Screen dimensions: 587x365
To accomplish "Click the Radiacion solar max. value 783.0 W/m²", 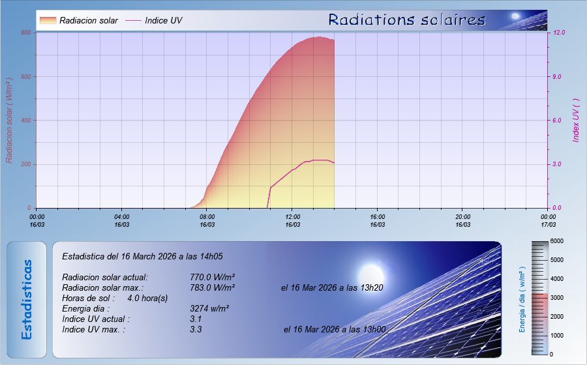I will pos(212,287).
